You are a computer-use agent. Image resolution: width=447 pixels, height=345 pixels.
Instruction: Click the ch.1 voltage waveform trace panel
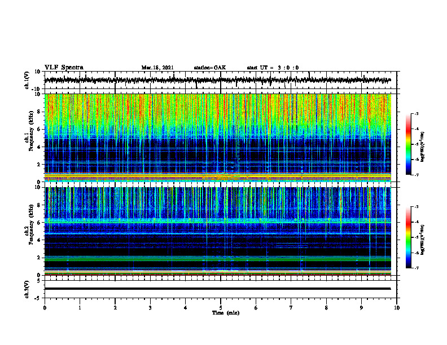(x=220, y=80)
